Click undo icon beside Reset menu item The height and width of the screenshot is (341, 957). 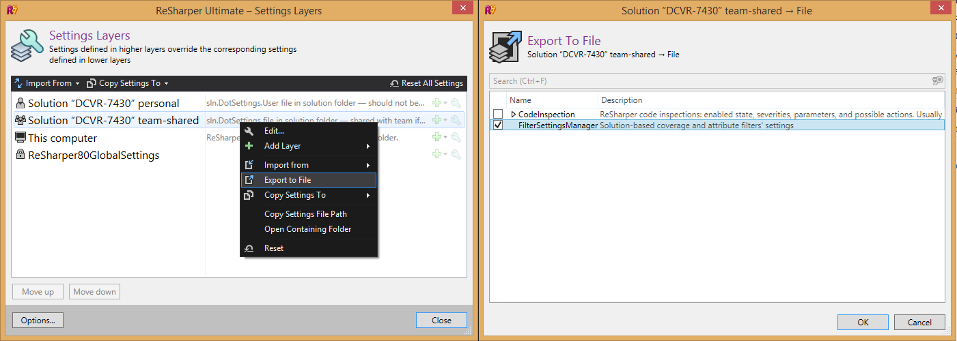pyautogui.click(x=249, y=248)
